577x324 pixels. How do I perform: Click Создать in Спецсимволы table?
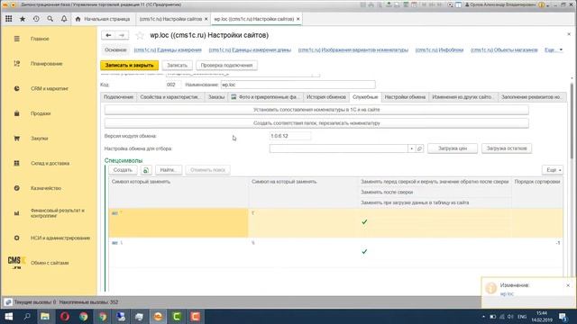(x=123, y=170)
